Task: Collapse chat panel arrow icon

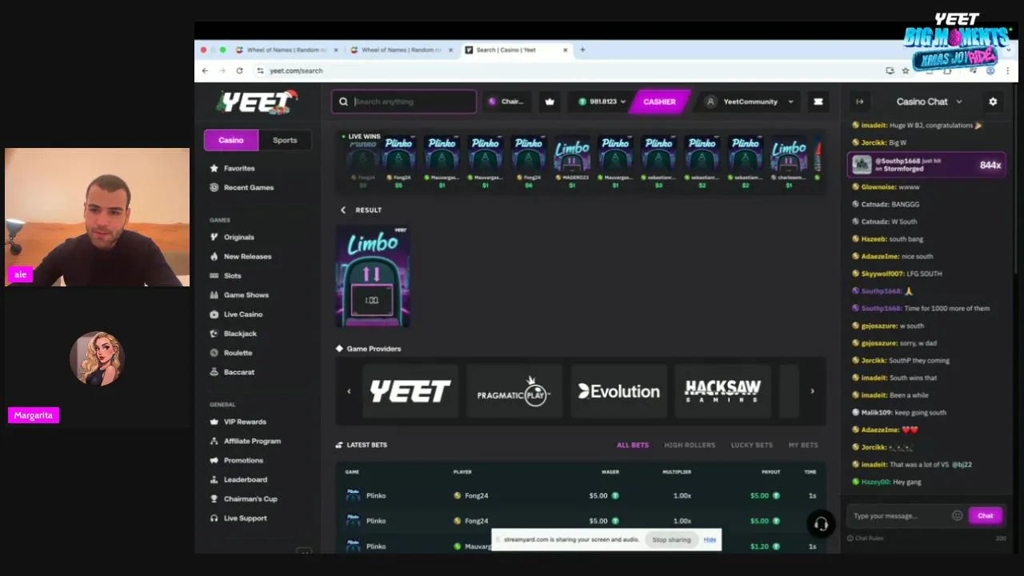Action: point(860,102)
